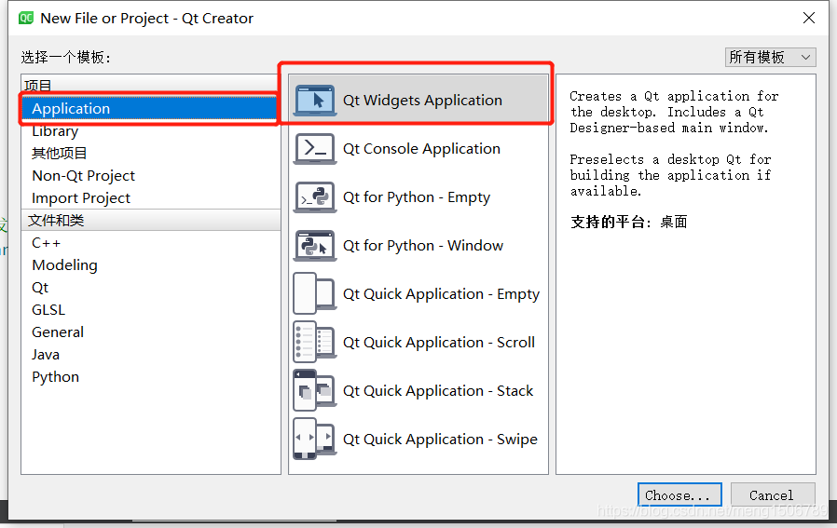Click the Qt for Python Empty icon
Viewport: 837px width, 528px height.
tap(315, 197)
